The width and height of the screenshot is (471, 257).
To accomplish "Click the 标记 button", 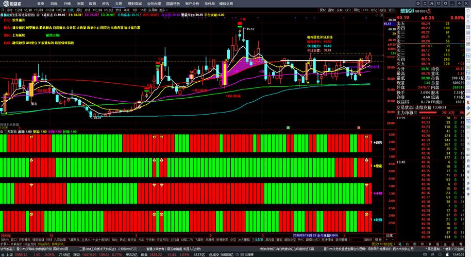I will [374, 10].
